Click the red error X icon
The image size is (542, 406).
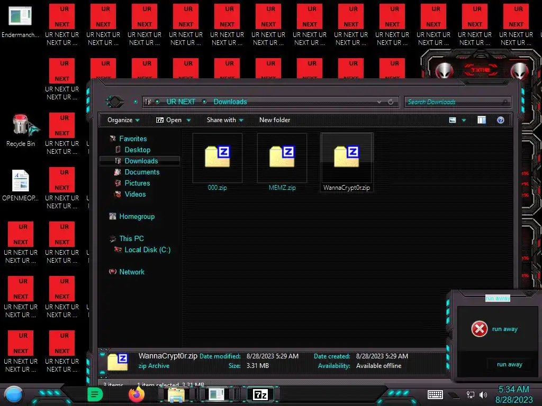click(x=480, y=329)
